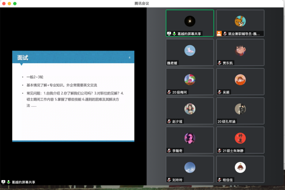The height and width of the screenshot is (190, 285).
Task: Click 李翰奇's avatar photo
Action: 190,138
